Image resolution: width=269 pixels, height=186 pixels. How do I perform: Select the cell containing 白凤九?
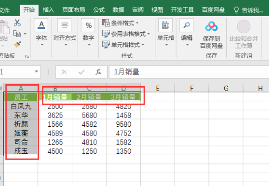pos(21,106)
